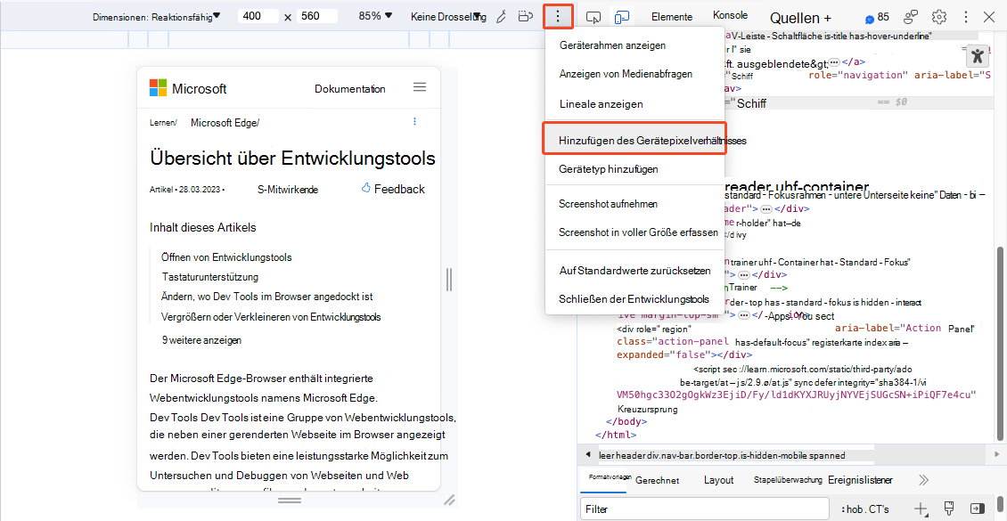Open link Öffnen von Entwicklungstools
1007x521 pixels.
coord(228,256)
